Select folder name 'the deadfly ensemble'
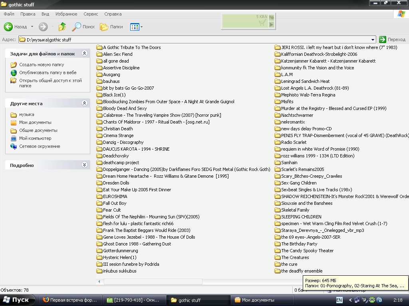This screenshot has height=306, width=409. tap(302, 271)
